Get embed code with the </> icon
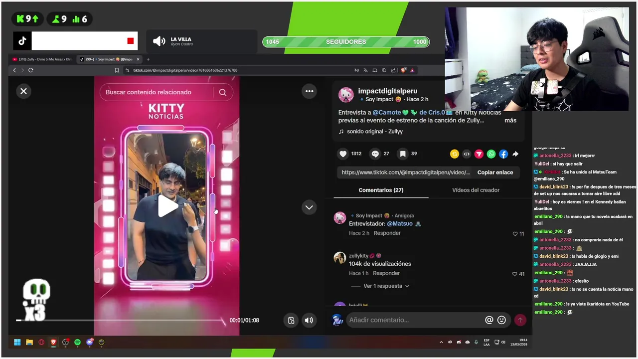Image resolution: width=638 pixels, height=359 pixels. coord(467,154)
